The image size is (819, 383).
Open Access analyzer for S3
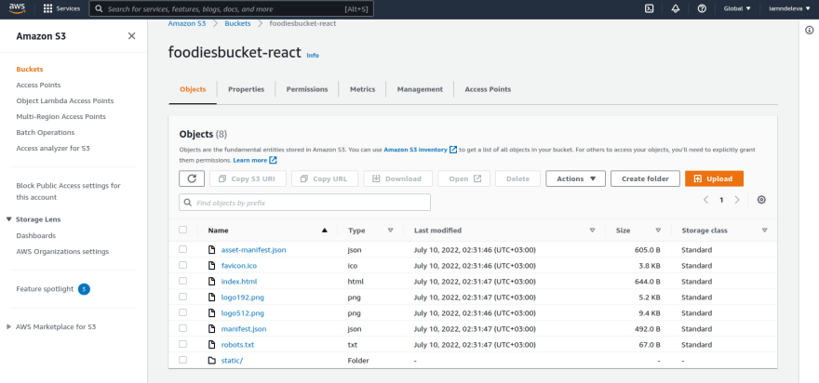(x=53, y=148)
